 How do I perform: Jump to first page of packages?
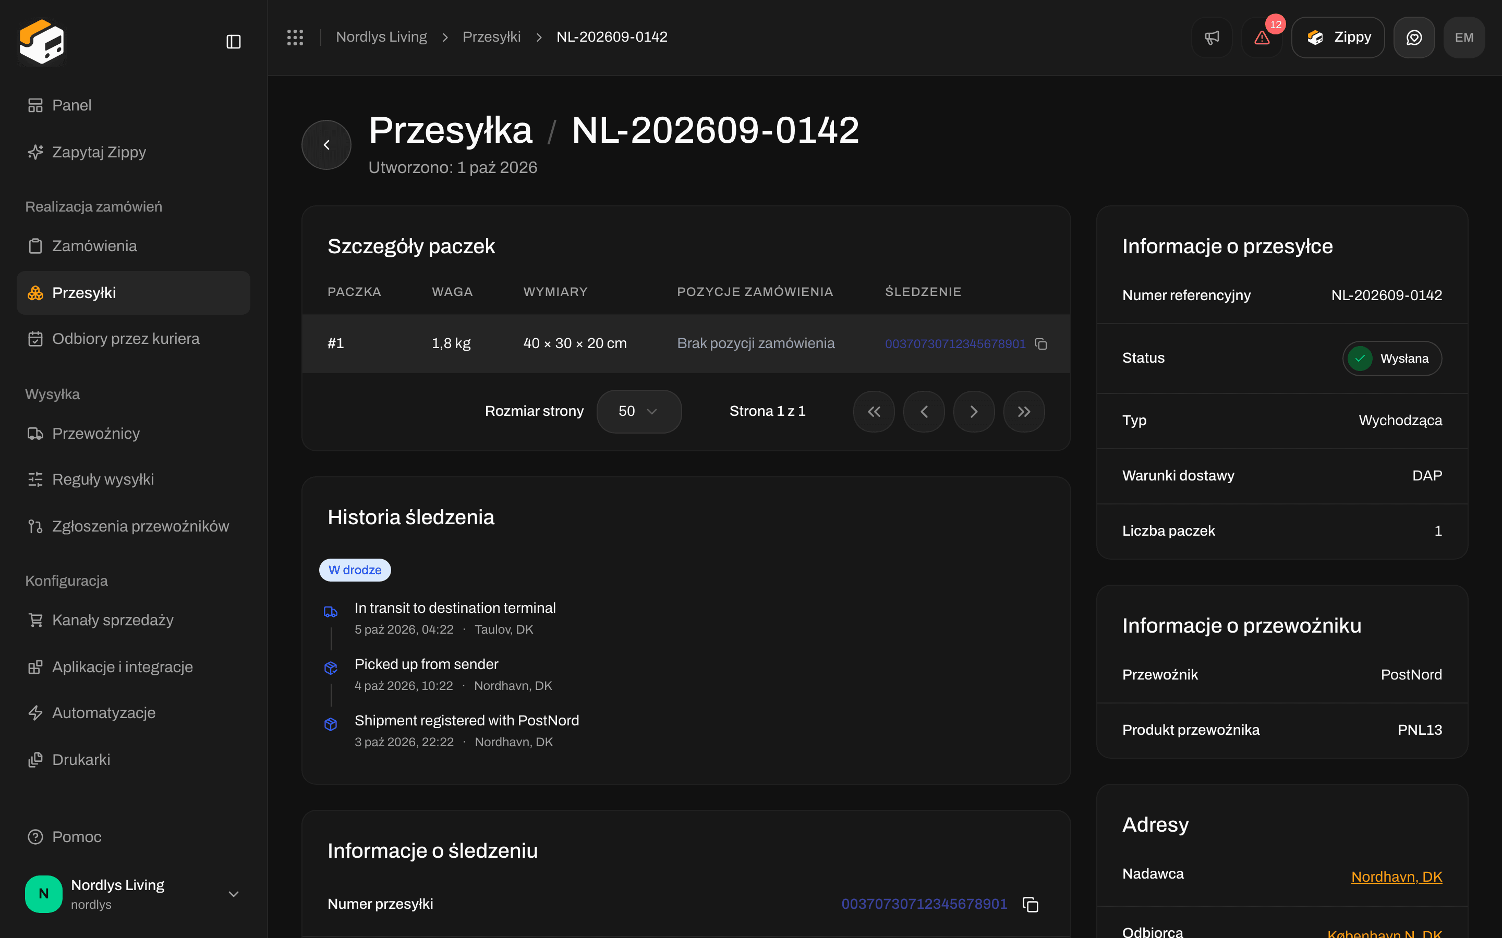coord(874,411)
